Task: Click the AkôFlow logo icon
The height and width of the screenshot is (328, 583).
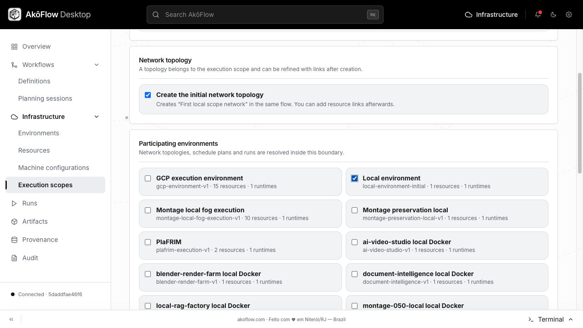Action: tap(15, 15)
